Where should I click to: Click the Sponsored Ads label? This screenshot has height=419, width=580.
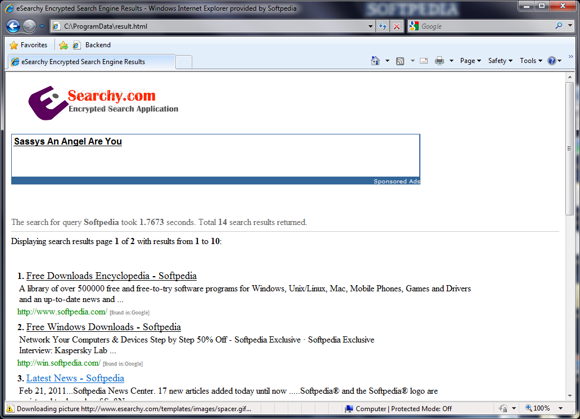point(397,181)
